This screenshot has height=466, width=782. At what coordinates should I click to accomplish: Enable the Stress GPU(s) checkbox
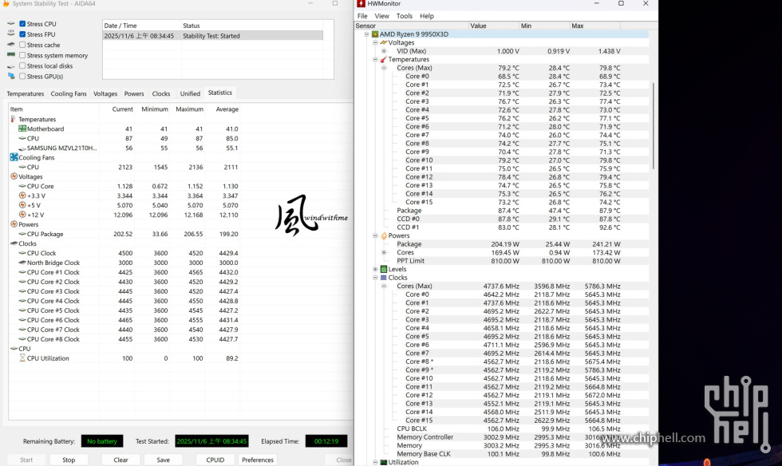coord(22,77)
